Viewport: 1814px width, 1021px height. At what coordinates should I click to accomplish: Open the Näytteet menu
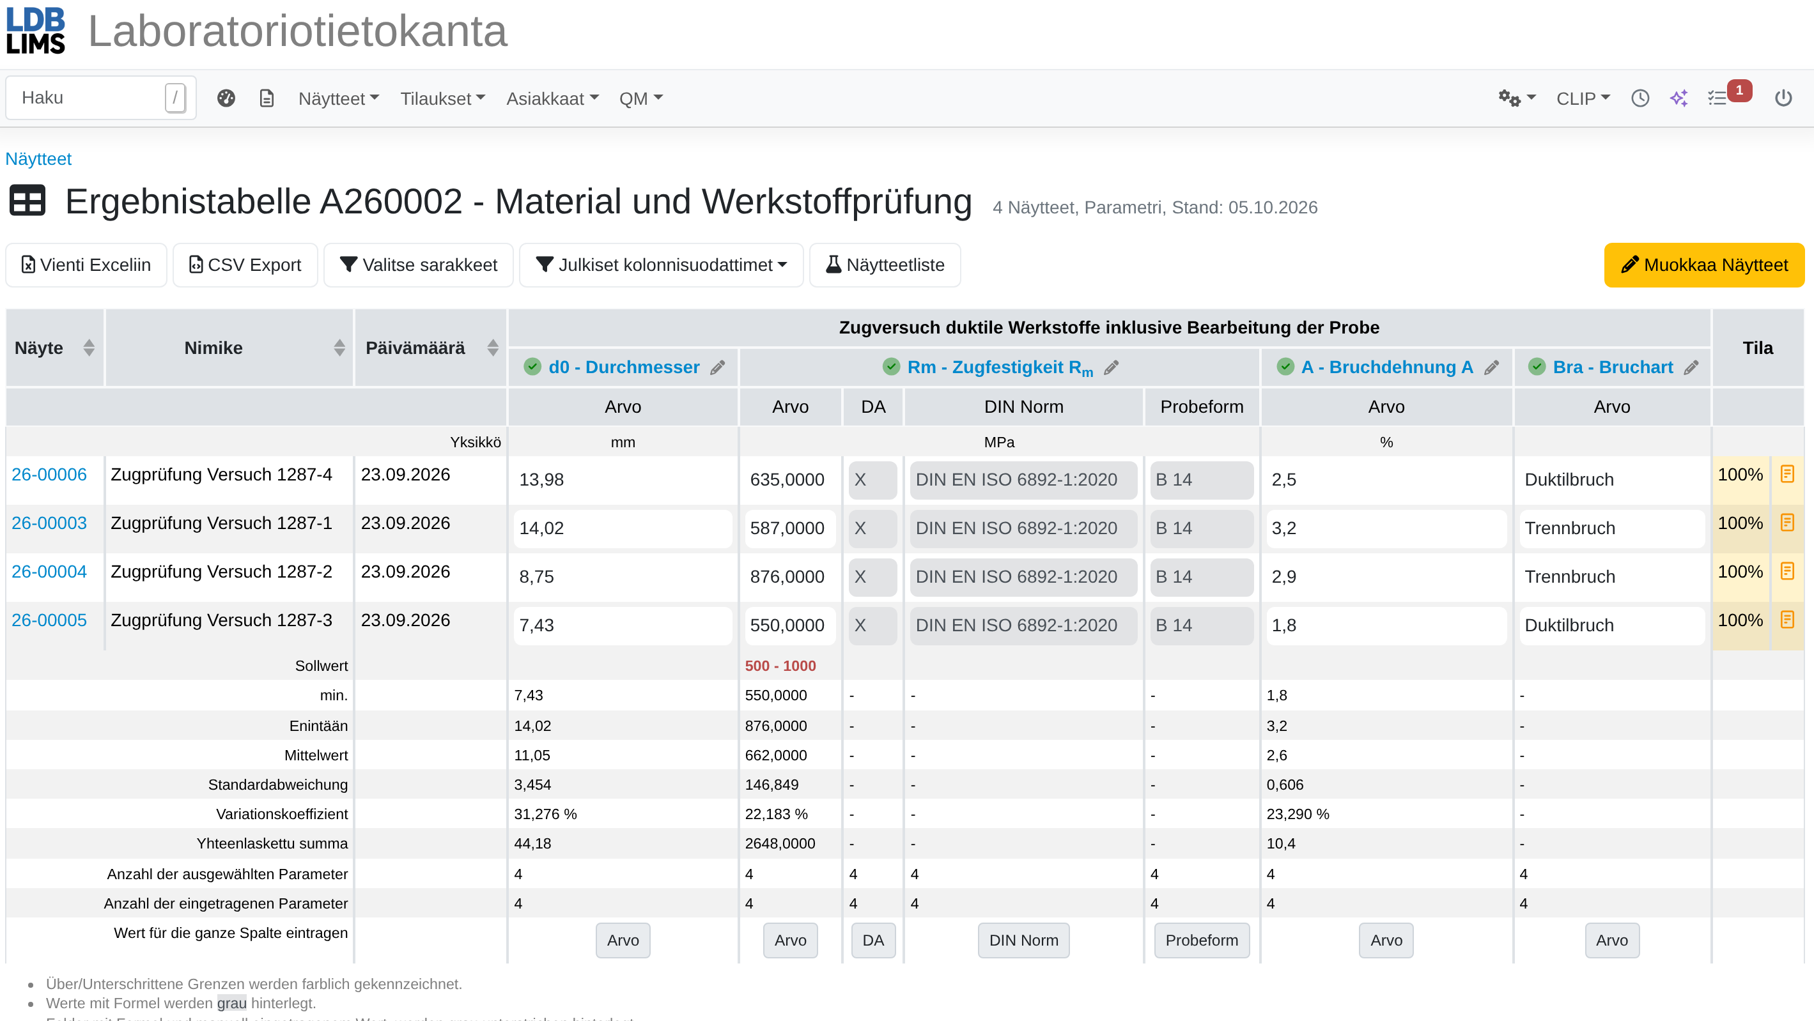[x=339, y=98]
